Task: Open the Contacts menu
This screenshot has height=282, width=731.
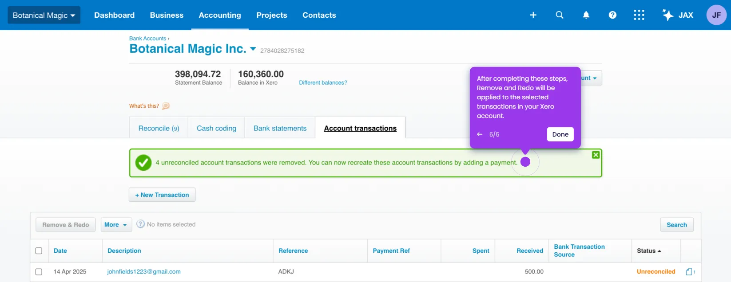Action: click(x=319, y=15)
